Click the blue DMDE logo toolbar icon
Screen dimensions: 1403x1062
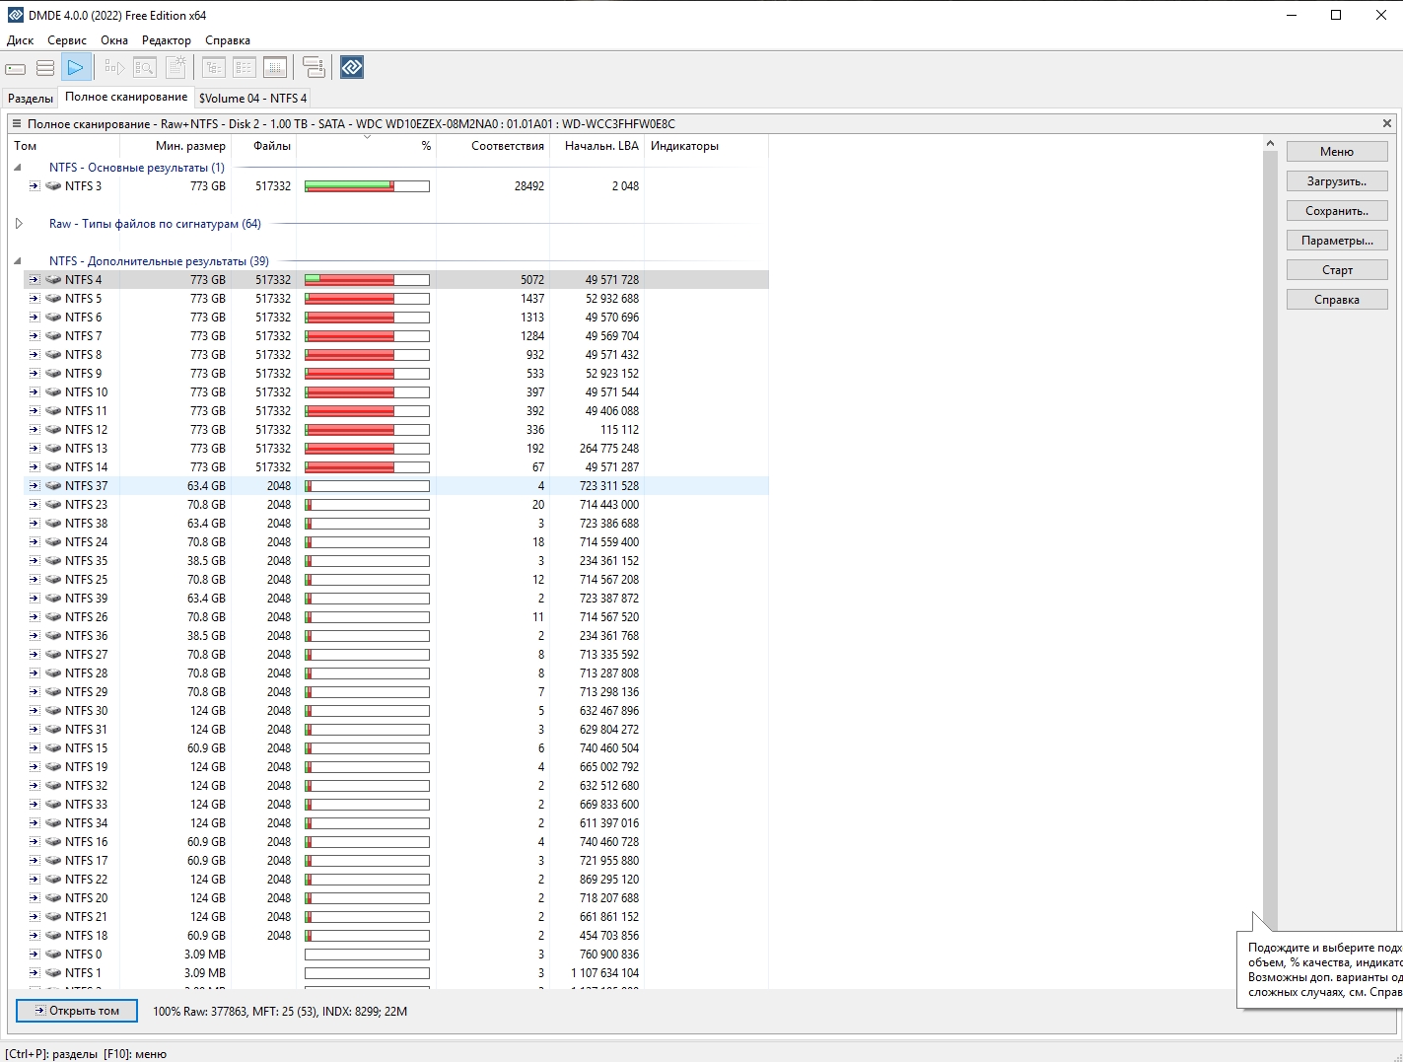pyautogui.click(x=352, y=67)
